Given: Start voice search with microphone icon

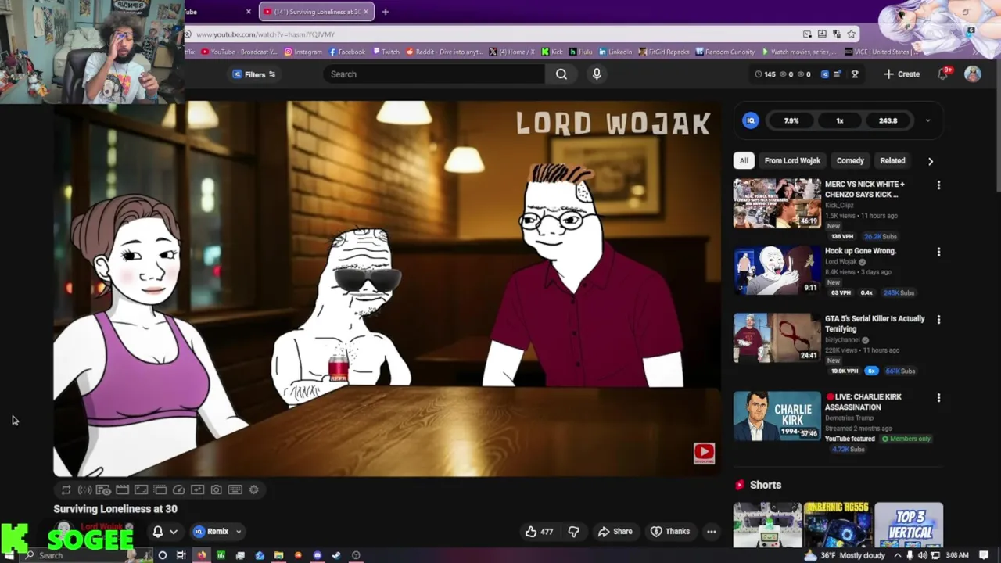Looking at the screenshot, I should (x=597, y=74).
